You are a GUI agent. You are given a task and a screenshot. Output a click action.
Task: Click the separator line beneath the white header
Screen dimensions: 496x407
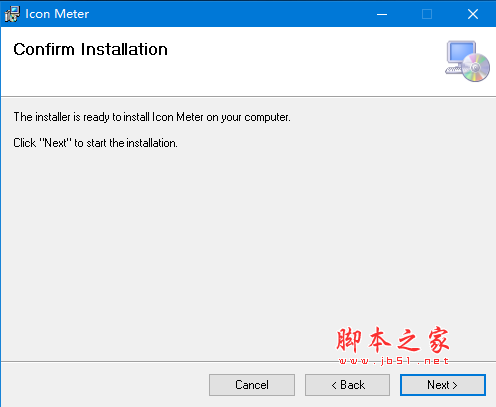pyautogui.click(x=248, y=97)
